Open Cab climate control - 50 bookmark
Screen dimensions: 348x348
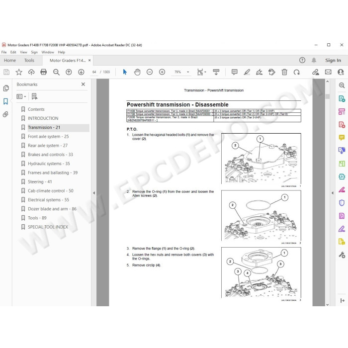[x=50, y=190]
